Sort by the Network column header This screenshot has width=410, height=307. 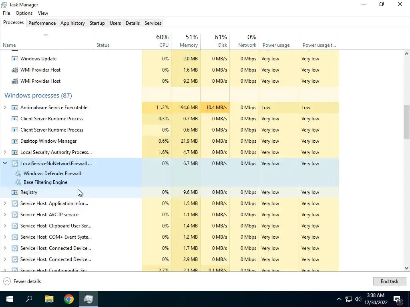[x=245, y=41]
